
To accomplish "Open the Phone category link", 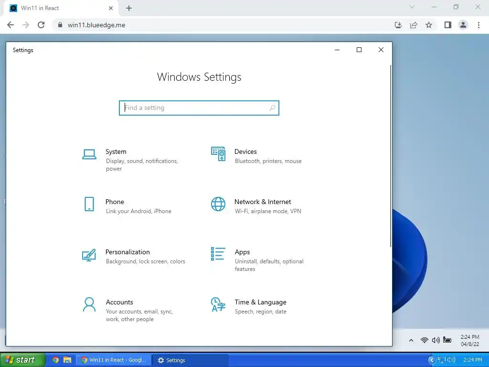I will click(x=115, y=202).
